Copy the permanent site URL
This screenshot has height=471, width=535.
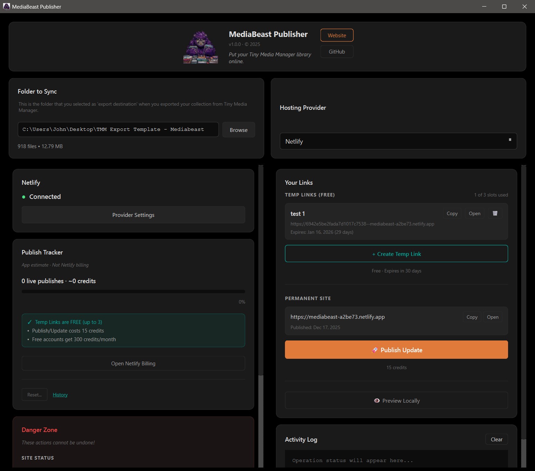tap(472, 317)
